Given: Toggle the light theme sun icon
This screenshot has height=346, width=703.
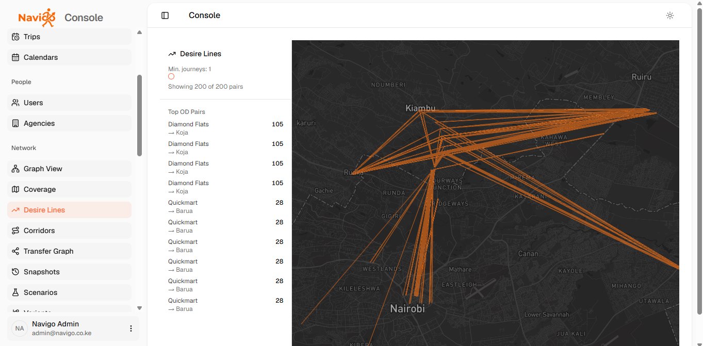Looking at the screenshot, I should [x=670, y=15].
